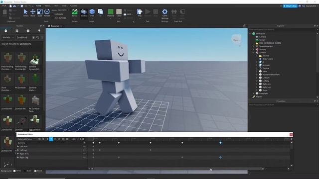Image resolution: width=319 pixels, height=179 pixels.
Task: Click the Toolbox search field with Zombie text
Action: 23,38
